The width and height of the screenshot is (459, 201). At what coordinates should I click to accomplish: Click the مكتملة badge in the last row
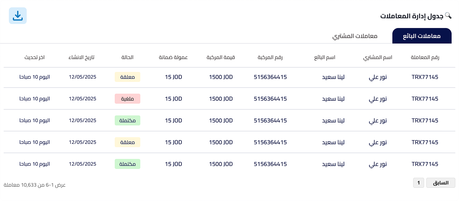127,164
